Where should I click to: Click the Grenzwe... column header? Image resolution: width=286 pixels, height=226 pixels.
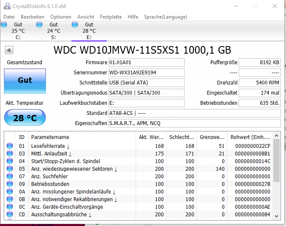pyautogui.click(x=212, y=137)
